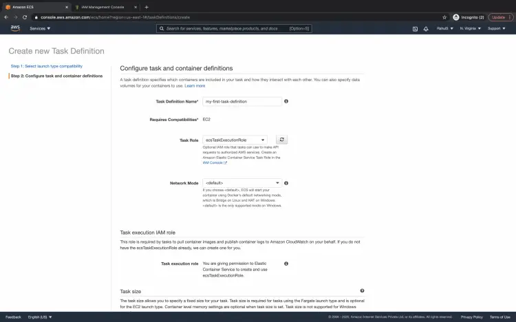Open the Task Role dropdown
Image resolution: width=516 pixels, height=322 pixels.
[x=235, y=140]
